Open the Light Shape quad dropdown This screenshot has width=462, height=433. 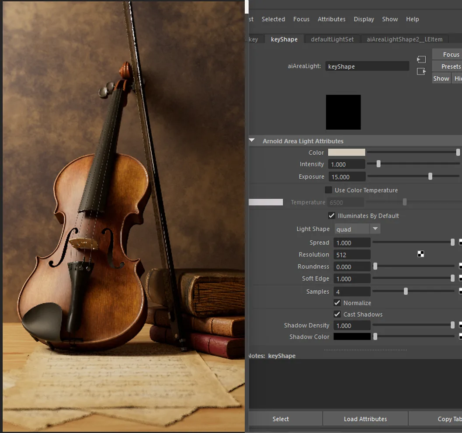357,229
